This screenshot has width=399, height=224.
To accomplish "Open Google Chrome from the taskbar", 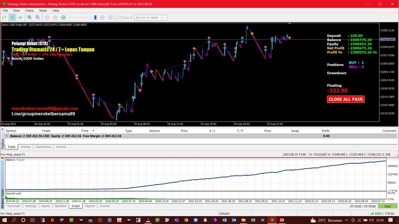I will (186, 220).
